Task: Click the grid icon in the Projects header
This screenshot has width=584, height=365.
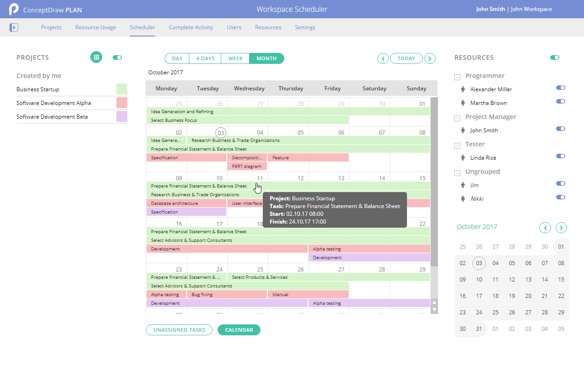Action: point(96,57)
